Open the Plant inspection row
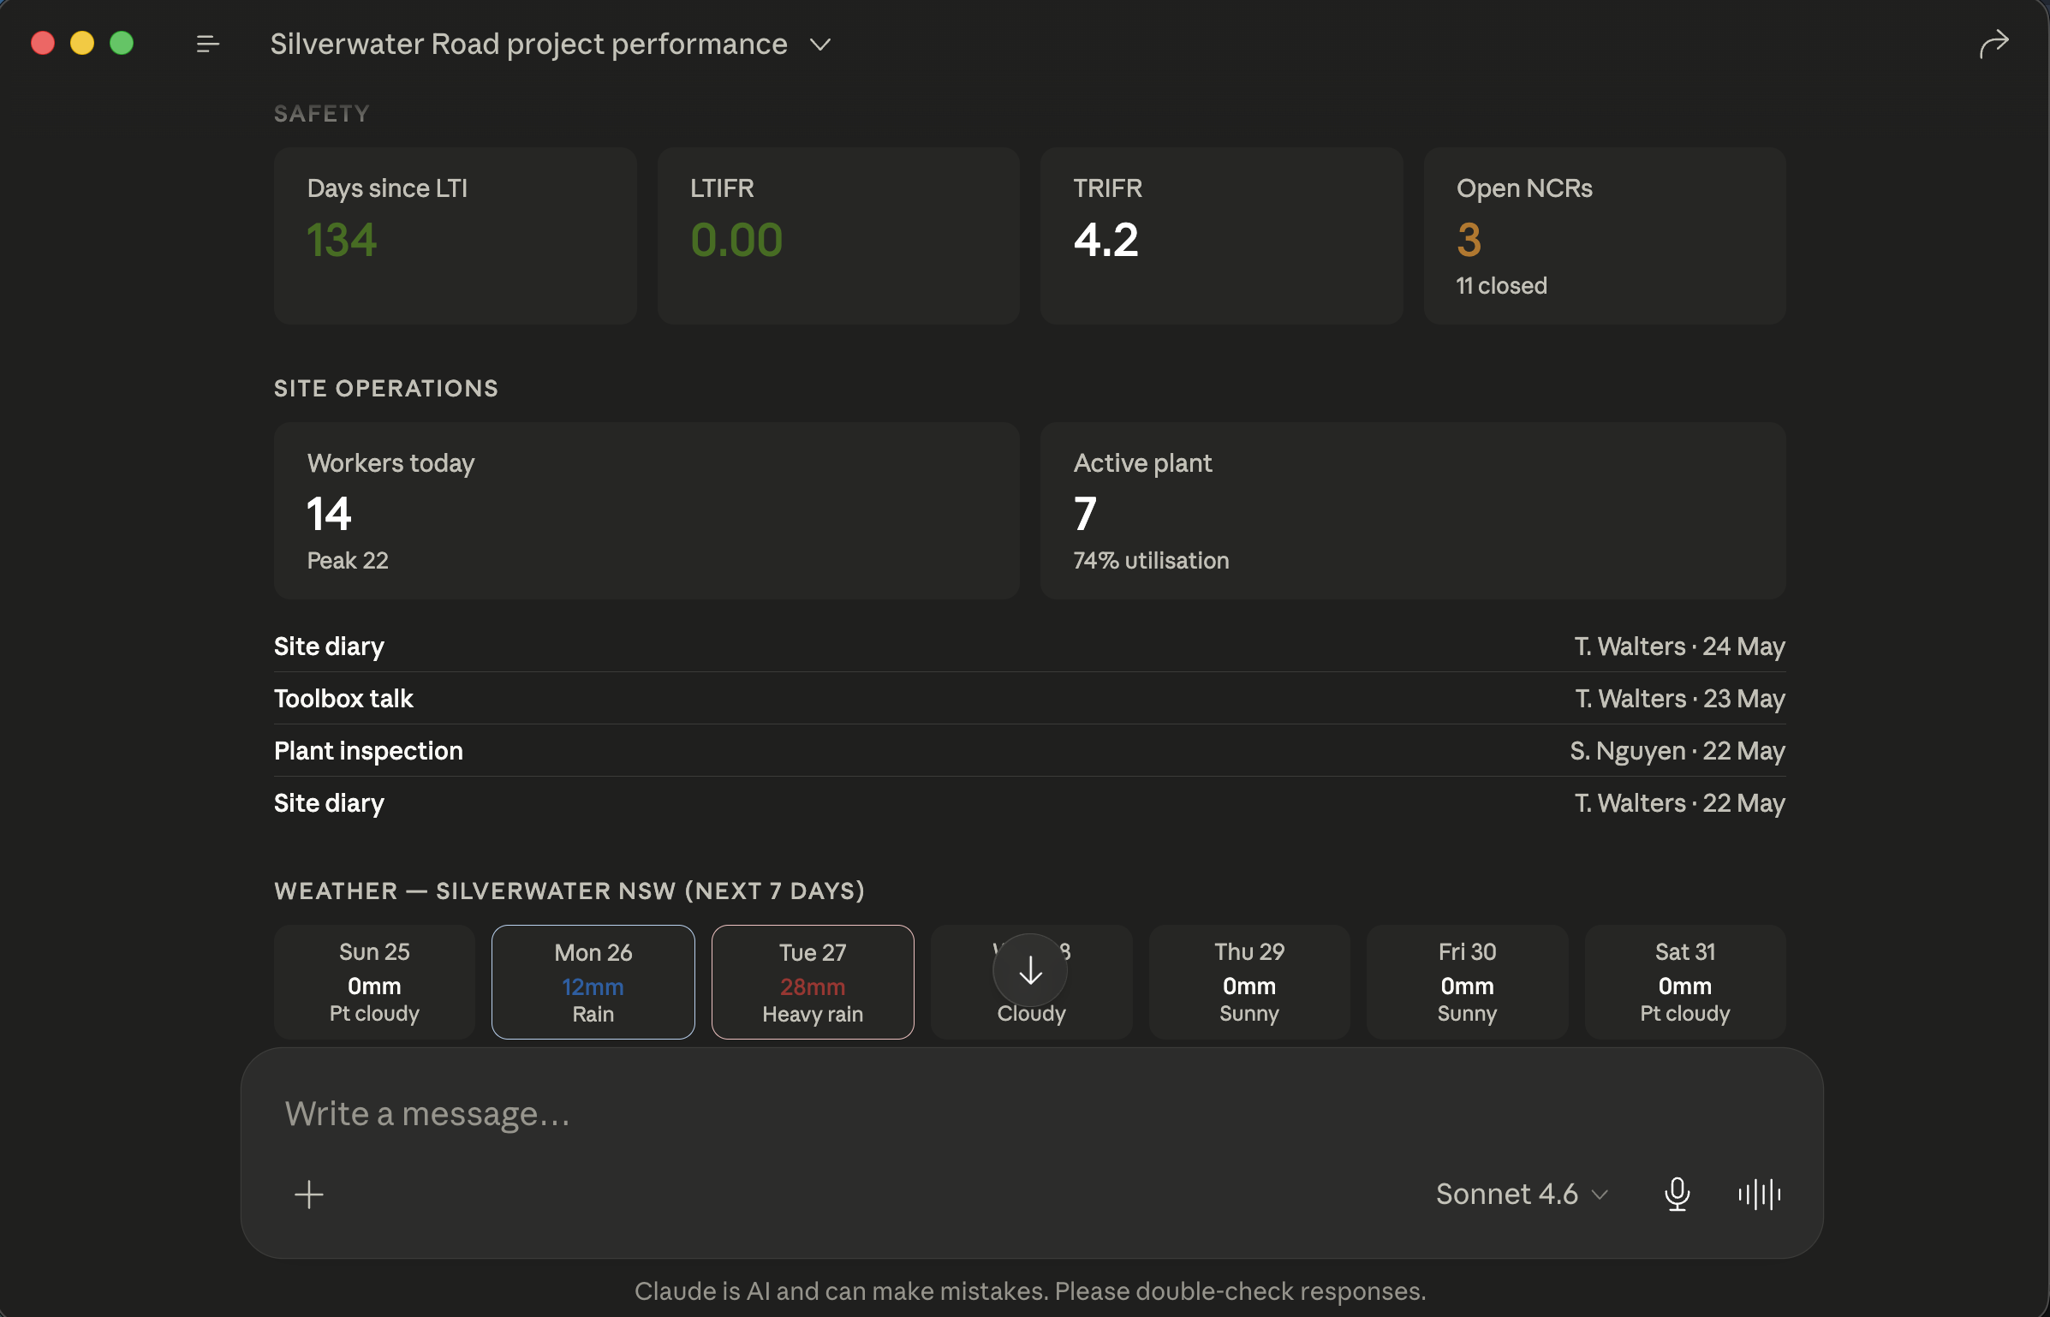This screenshot has height=1317, width=2050. (1029, 751)
